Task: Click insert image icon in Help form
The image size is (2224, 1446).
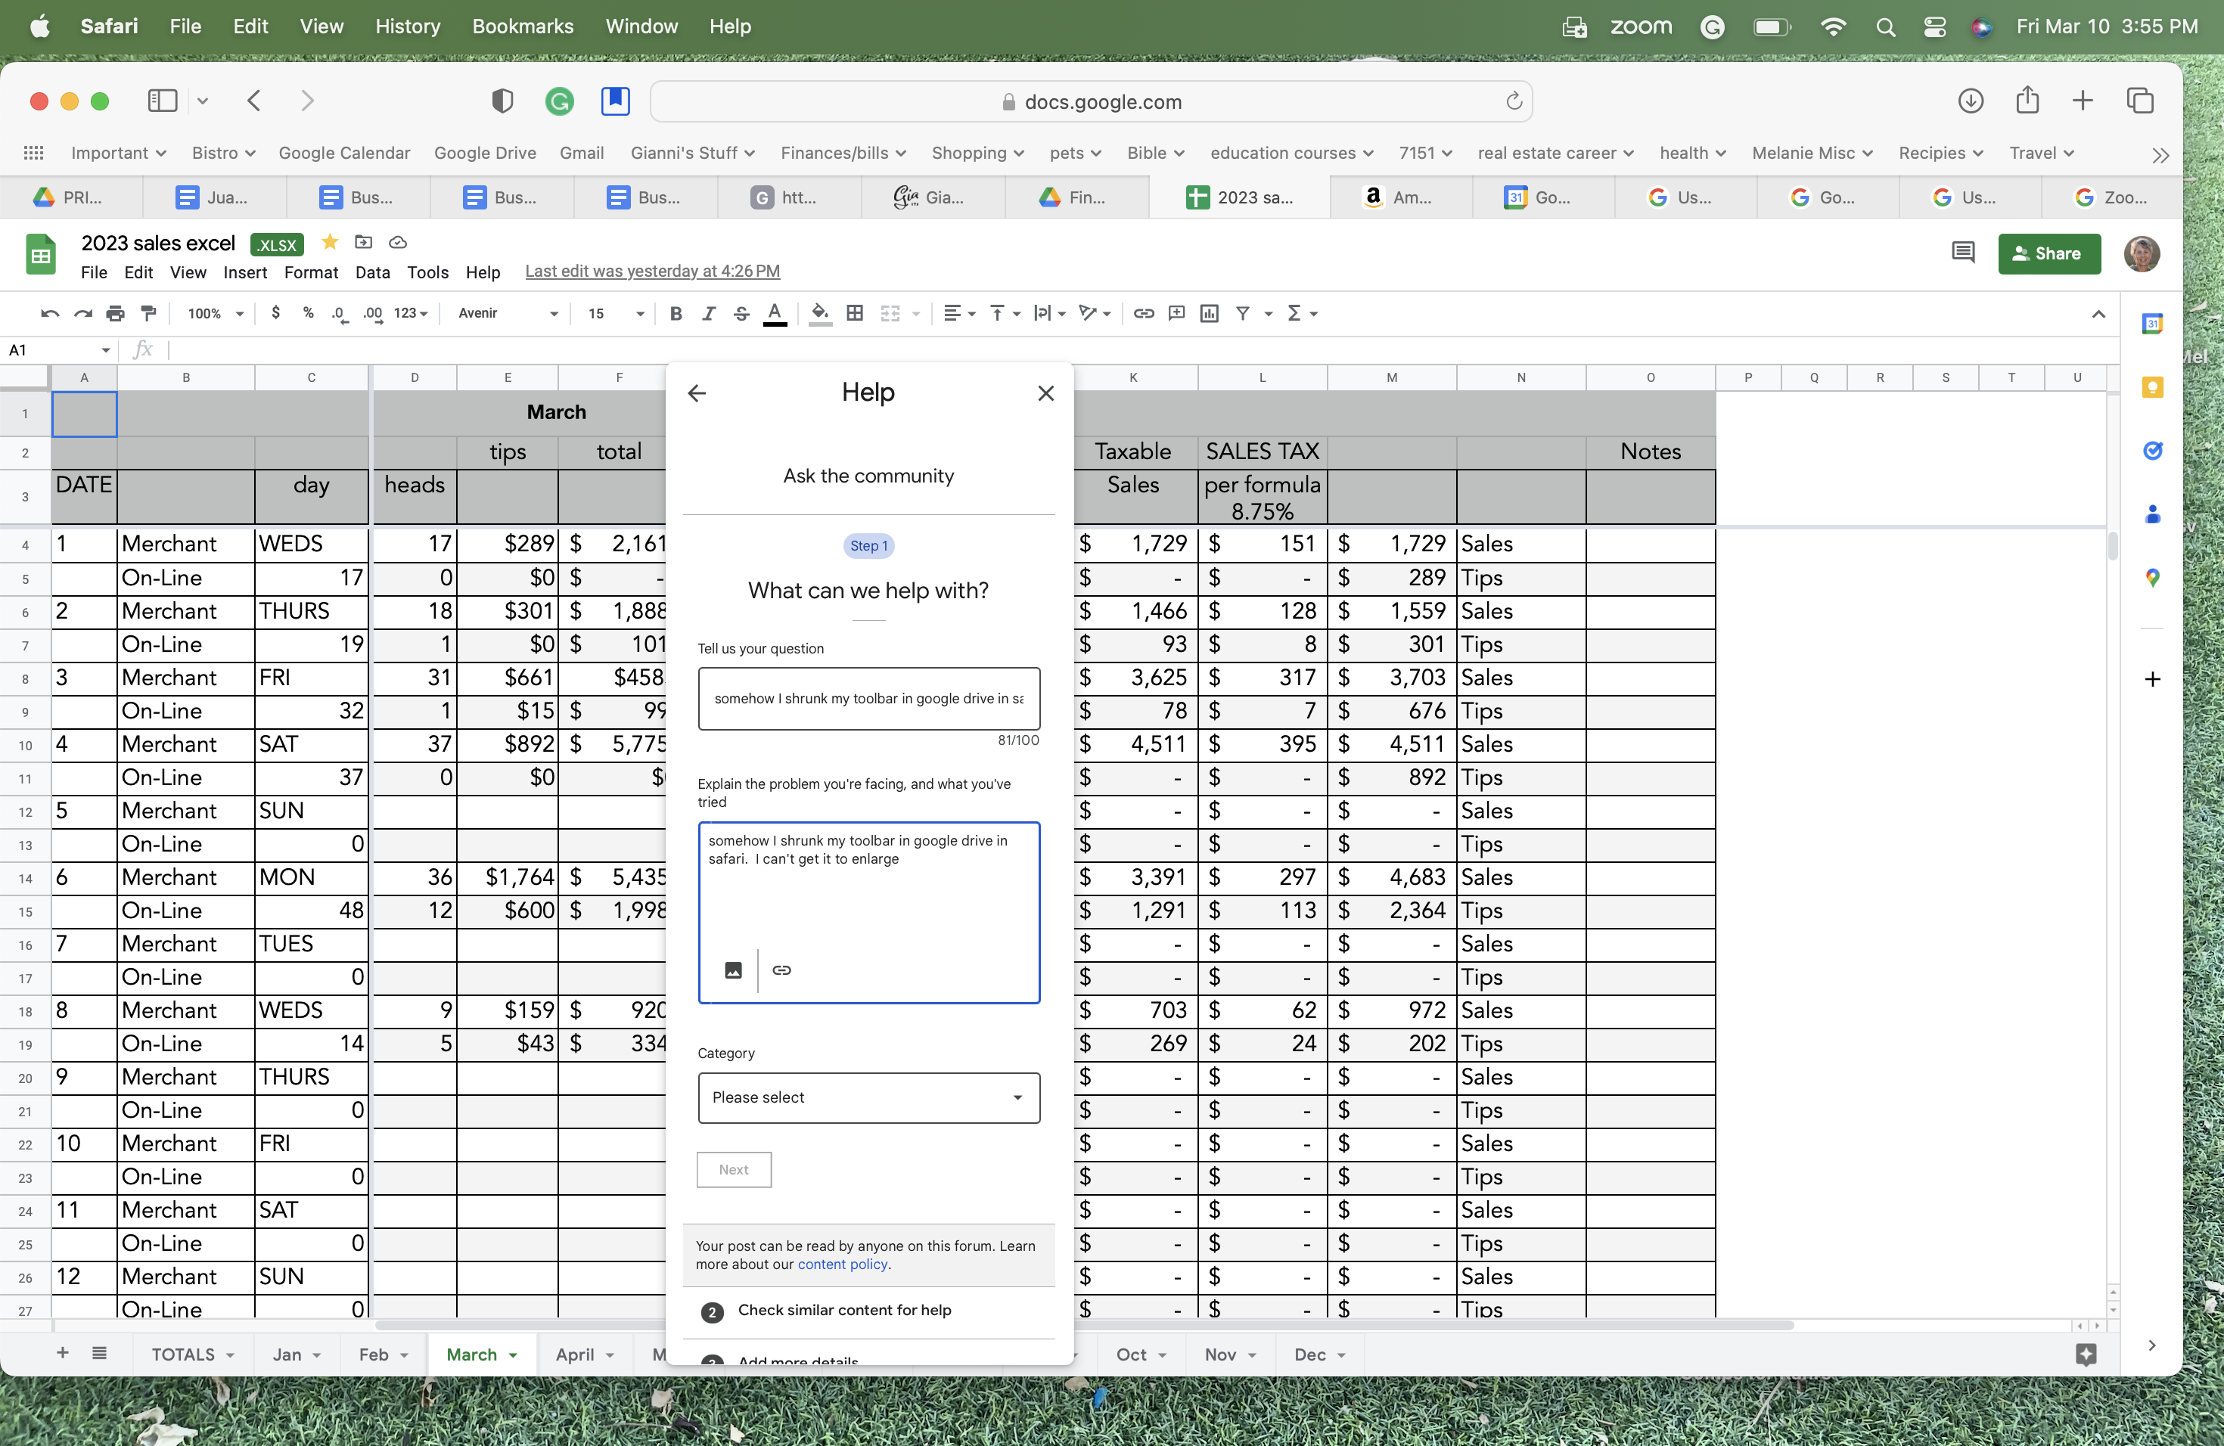Action: coord(734,970)
